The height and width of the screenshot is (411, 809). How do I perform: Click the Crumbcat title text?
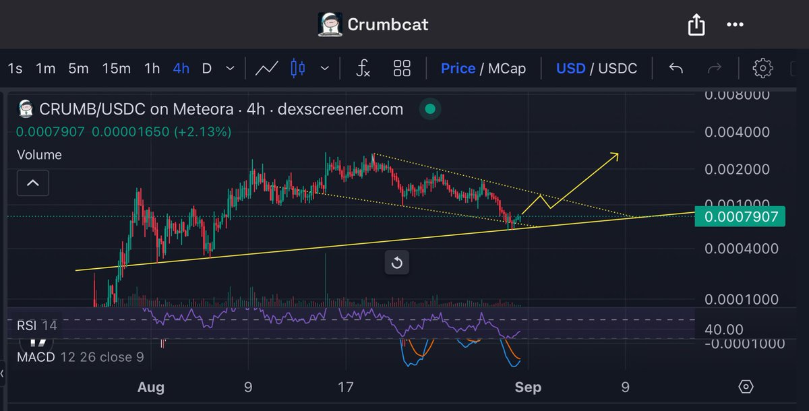[x=388, y=25]
